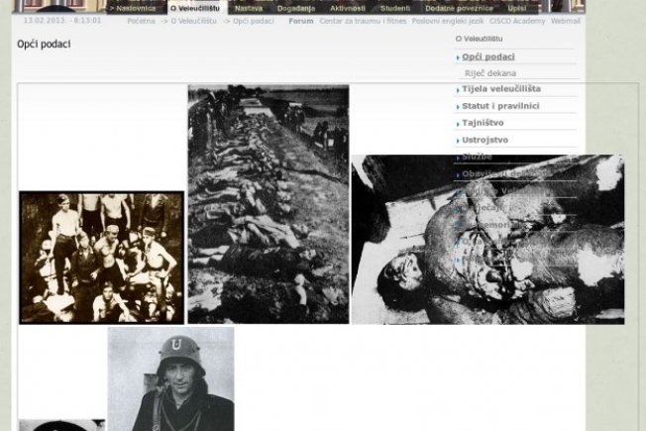Open the Poslovni engleski jezik link
Viewport: 646px width, 431px height.
pyautogui.click(x=448, y=21)
